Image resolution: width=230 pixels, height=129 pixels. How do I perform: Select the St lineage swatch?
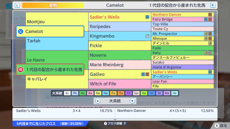[159, 93]
